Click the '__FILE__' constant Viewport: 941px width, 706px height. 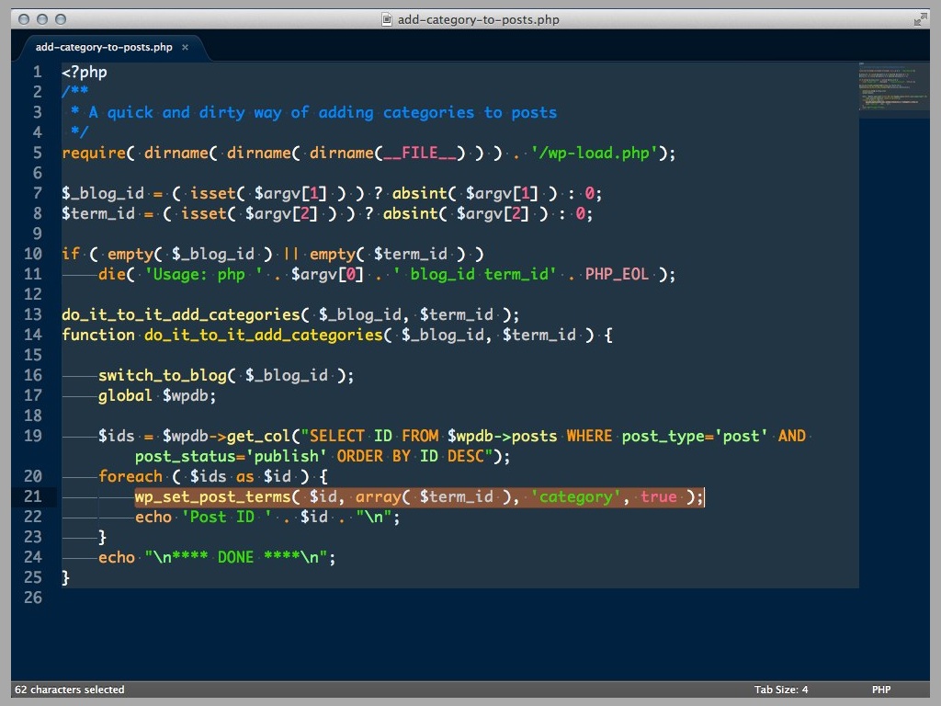[x=419, y=153]
